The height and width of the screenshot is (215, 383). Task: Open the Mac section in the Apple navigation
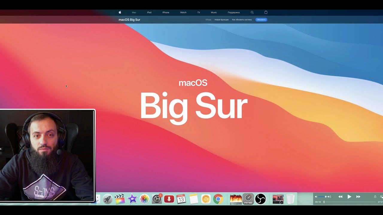coord(134,13)
